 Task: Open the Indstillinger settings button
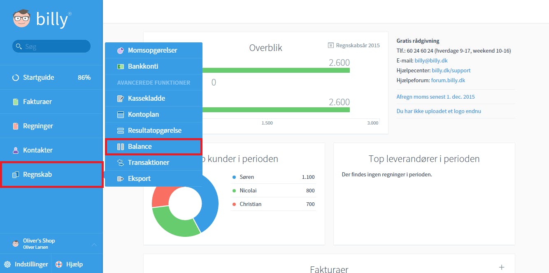(26, 264)
